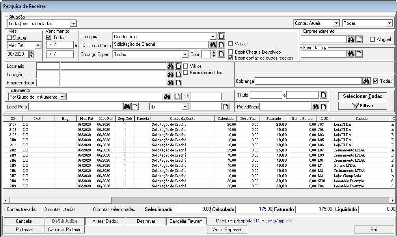Expand the top-right Todas dropdown

389,23
